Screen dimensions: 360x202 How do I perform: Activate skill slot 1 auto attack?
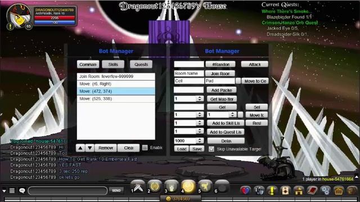click(138, 187)
